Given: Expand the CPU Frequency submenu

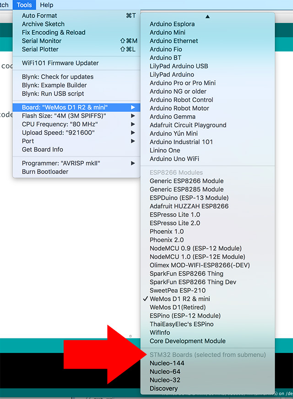Looking at the screenshot, I should 60,124.
